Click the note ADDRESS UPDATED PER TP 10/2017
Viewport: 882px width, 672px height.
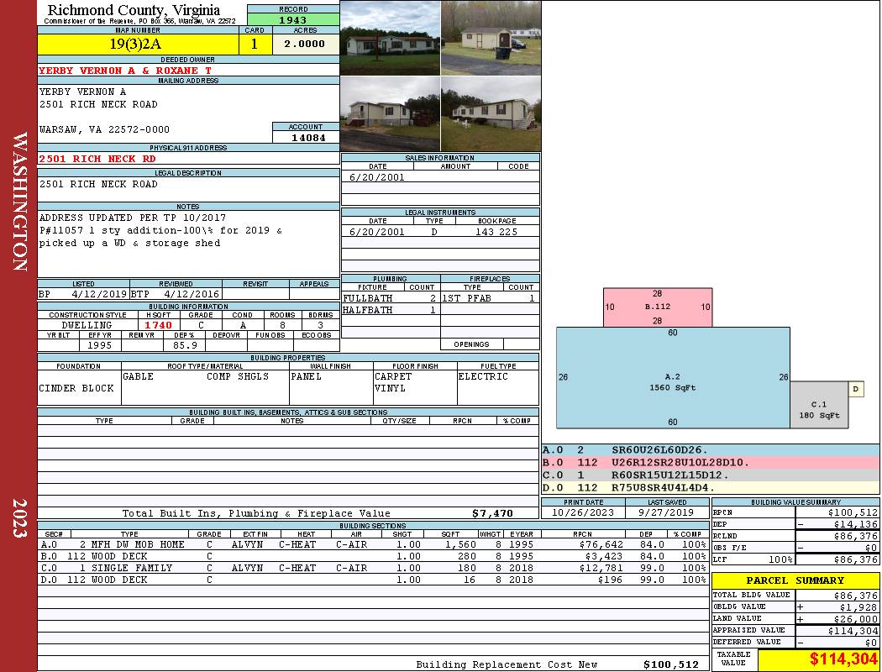[x=133, y=218]
